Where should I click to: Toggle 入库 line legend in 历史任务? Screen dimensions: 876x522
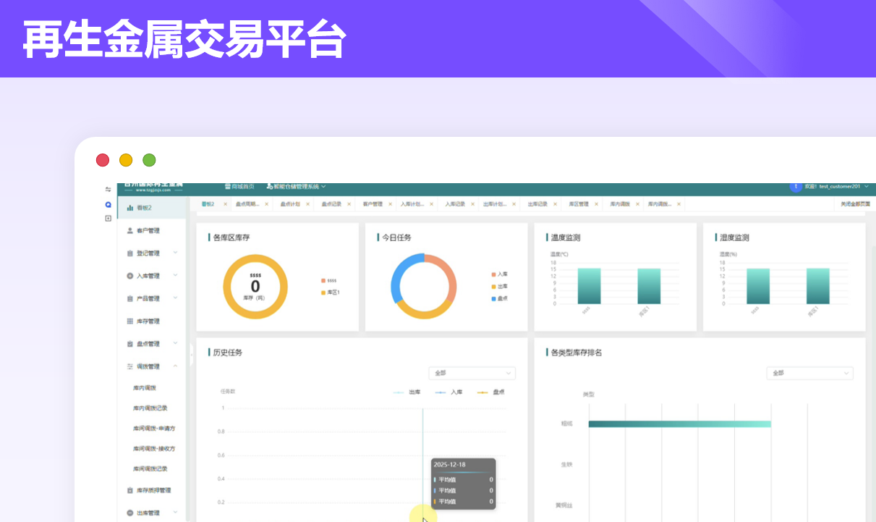click(x=448, y=392)
